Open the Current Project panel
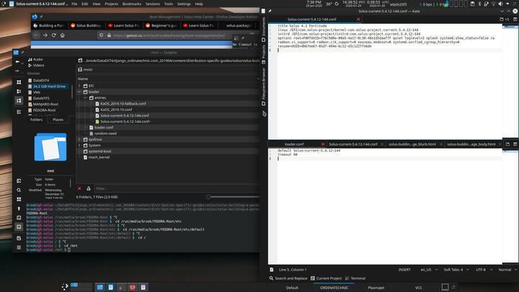Screen dimensions: 519x292 coord(326,278)
